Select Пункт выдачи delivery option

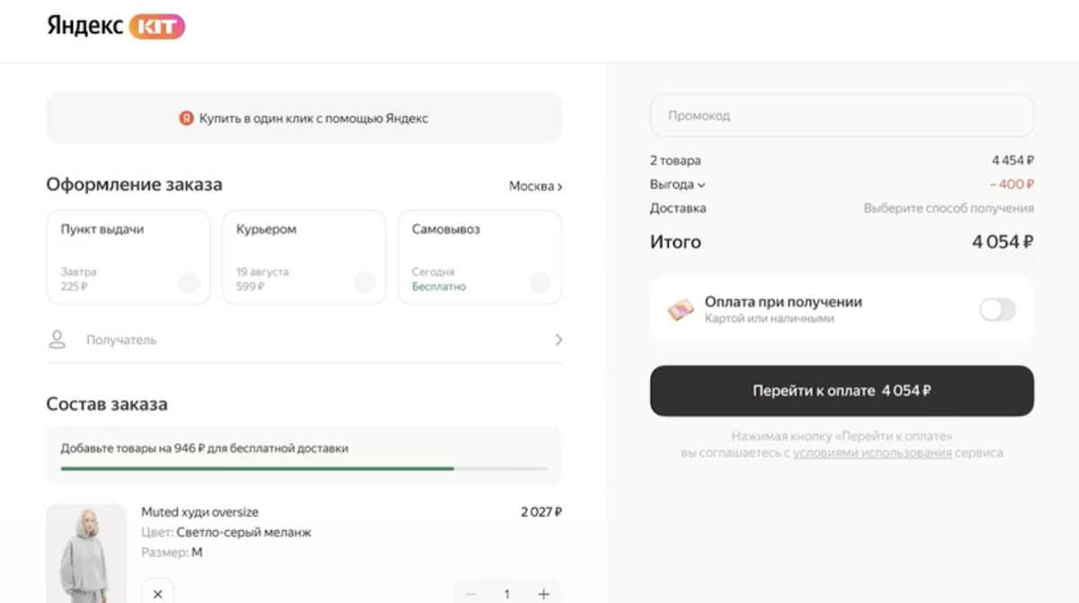tap(128, 257)
